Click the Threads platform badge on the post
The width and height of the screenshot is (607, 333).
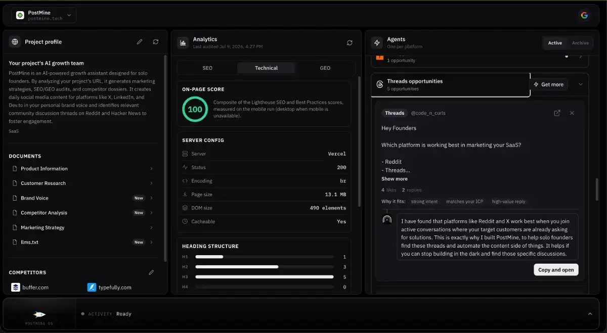(395, 113)
